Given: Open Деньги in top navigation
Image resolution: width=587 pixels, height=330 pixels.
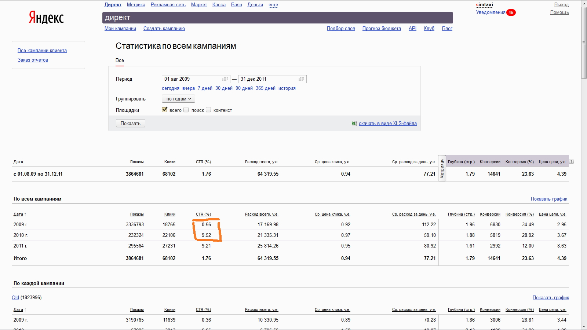Looking at the screenshot, I should (x=255, y=5).
